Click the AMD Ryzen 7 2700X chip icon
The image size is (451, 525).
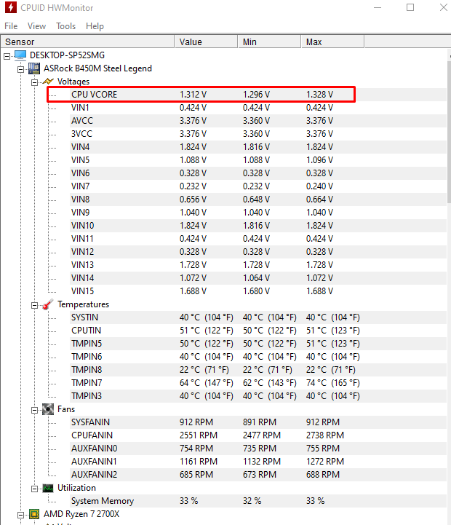pos(34,514)
